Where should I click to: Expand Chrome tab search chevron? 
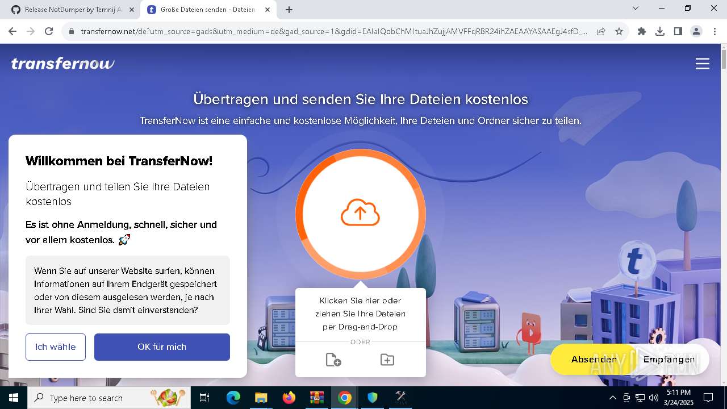pos(636,8)
